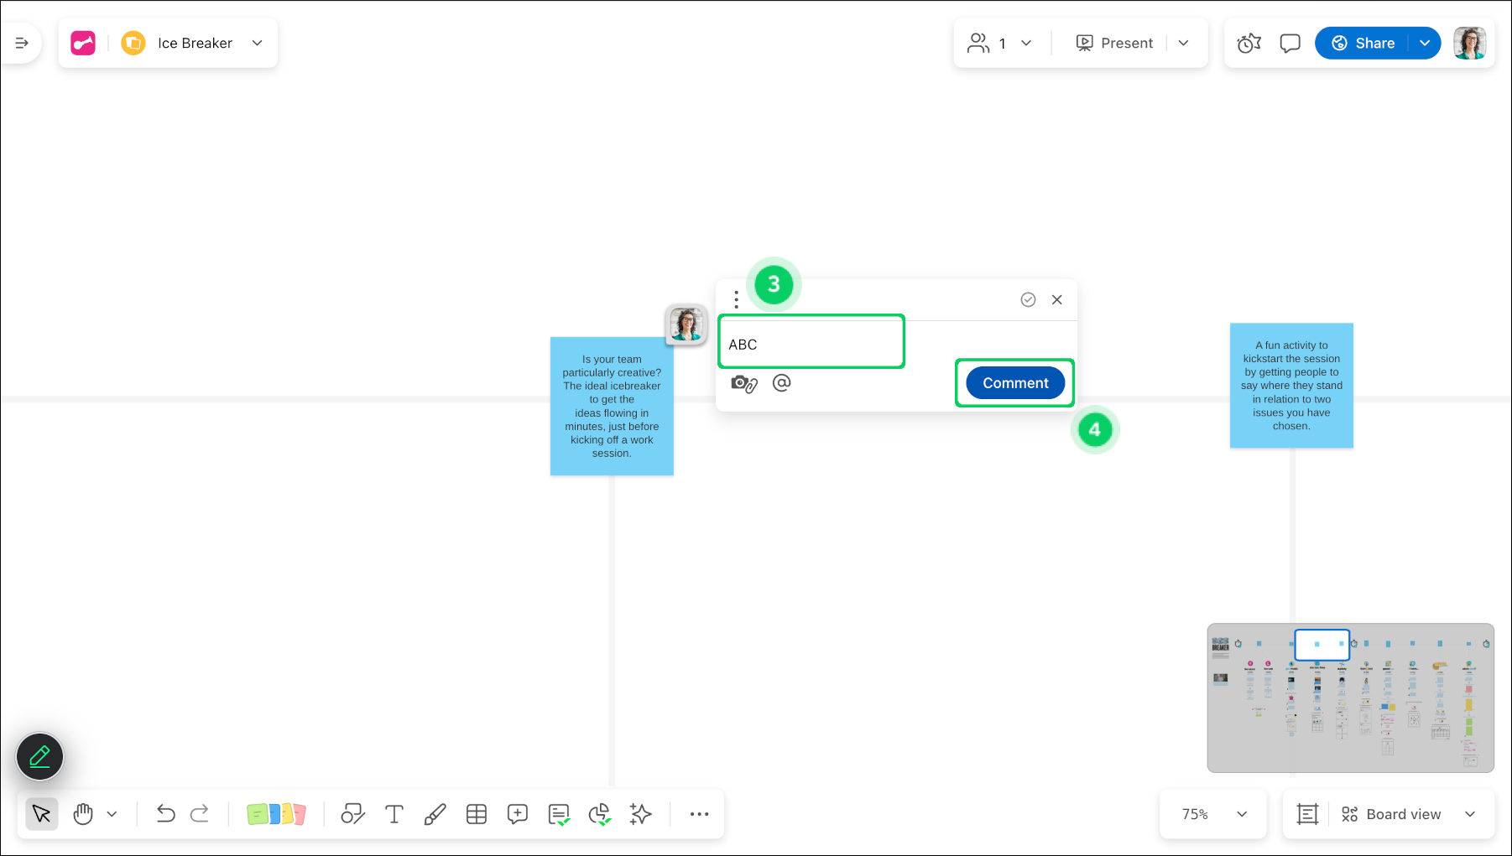
Task: Switch to the hand pan tool
Action: coord(83,814)
